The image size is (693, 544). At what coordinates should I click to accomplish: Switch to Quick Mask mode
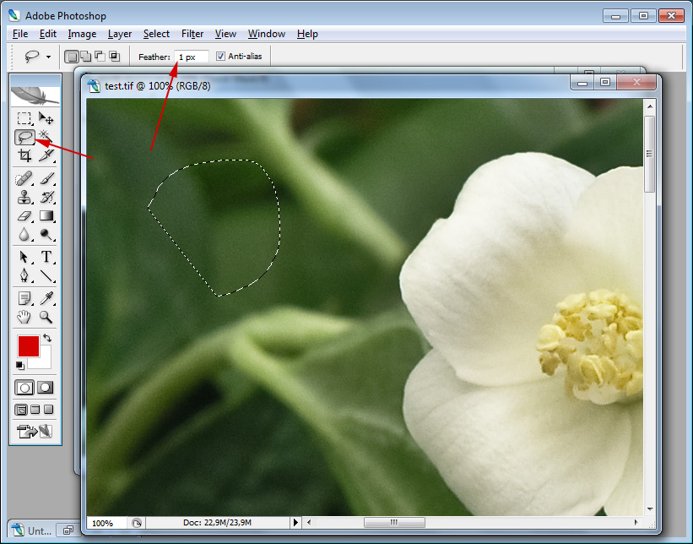[x=46, y=387]
